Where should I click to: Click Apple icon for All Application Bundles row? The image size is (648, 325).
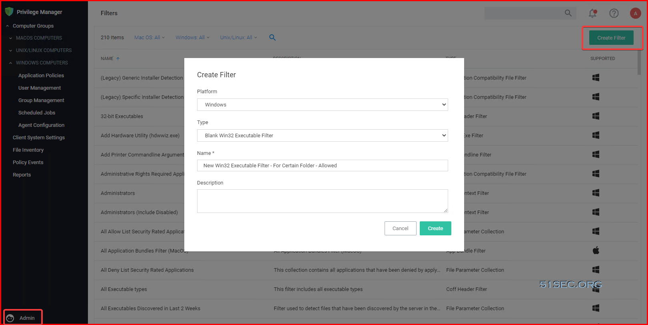click(x=596, y=251)
